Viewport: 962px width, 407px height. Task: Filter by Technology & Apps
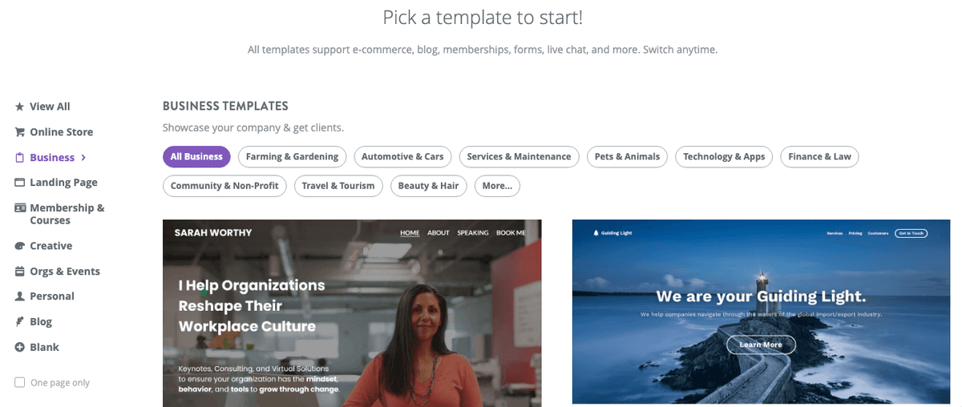[x=724, y=157]
